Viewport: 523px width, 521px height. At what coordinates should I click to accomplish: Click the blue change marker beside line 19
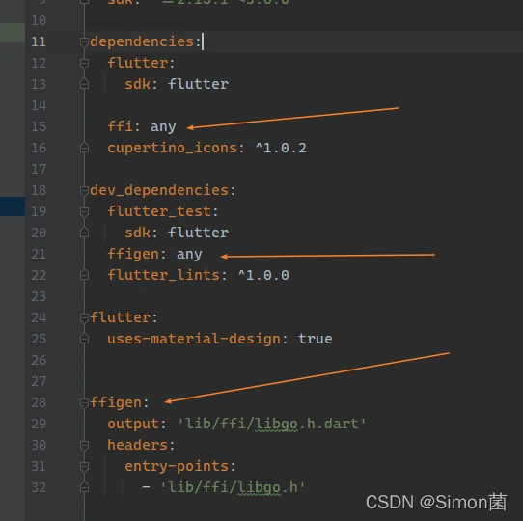click(x=13, y=206)
